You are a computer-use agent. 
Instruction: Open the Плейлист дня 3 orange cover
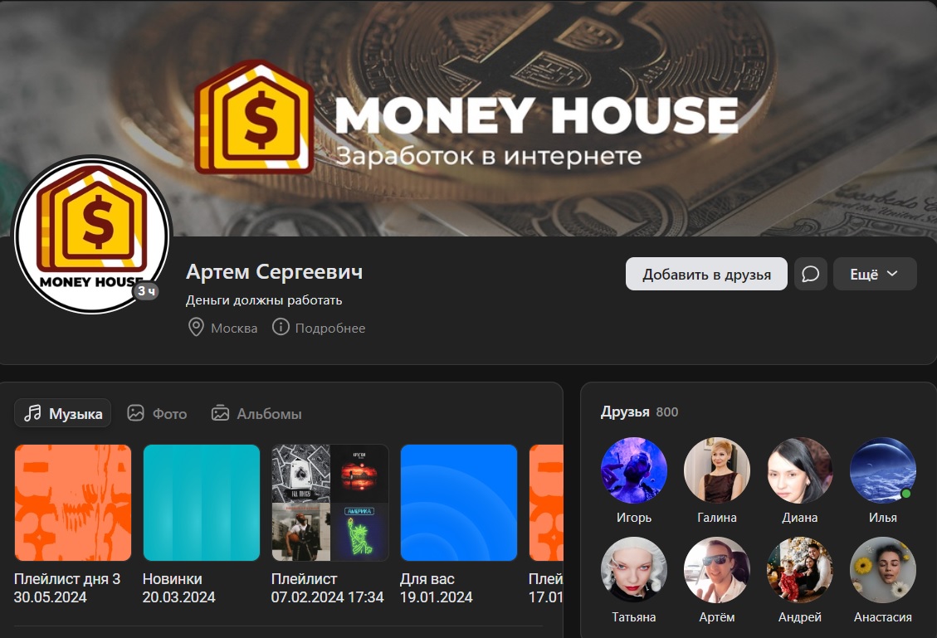point(73,503)
